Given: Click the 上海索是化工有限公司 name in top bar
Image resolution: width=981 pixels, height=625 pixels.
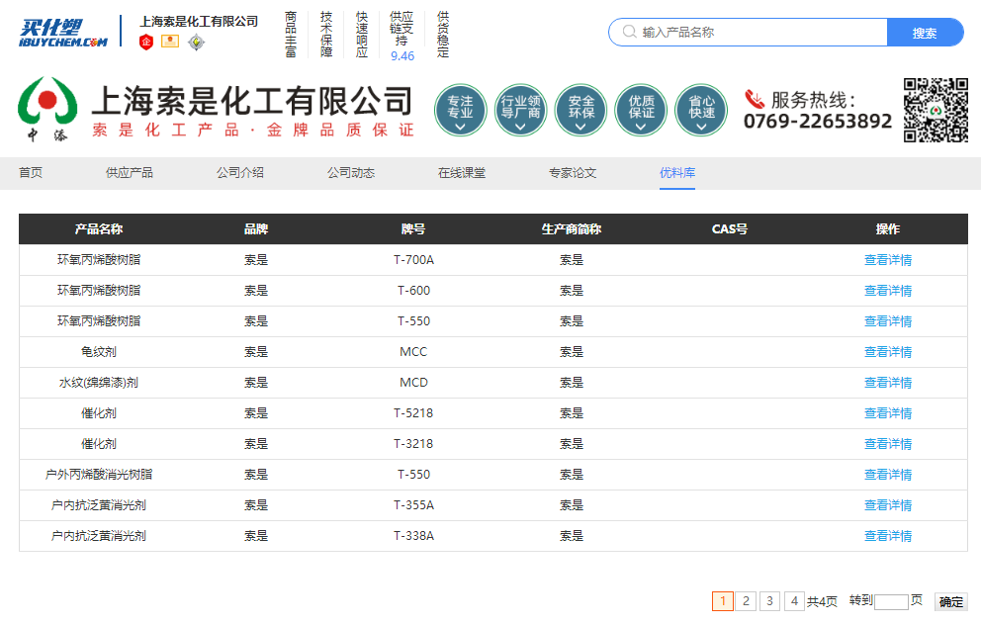Looking at the screenshot, I should click(199, 22).
